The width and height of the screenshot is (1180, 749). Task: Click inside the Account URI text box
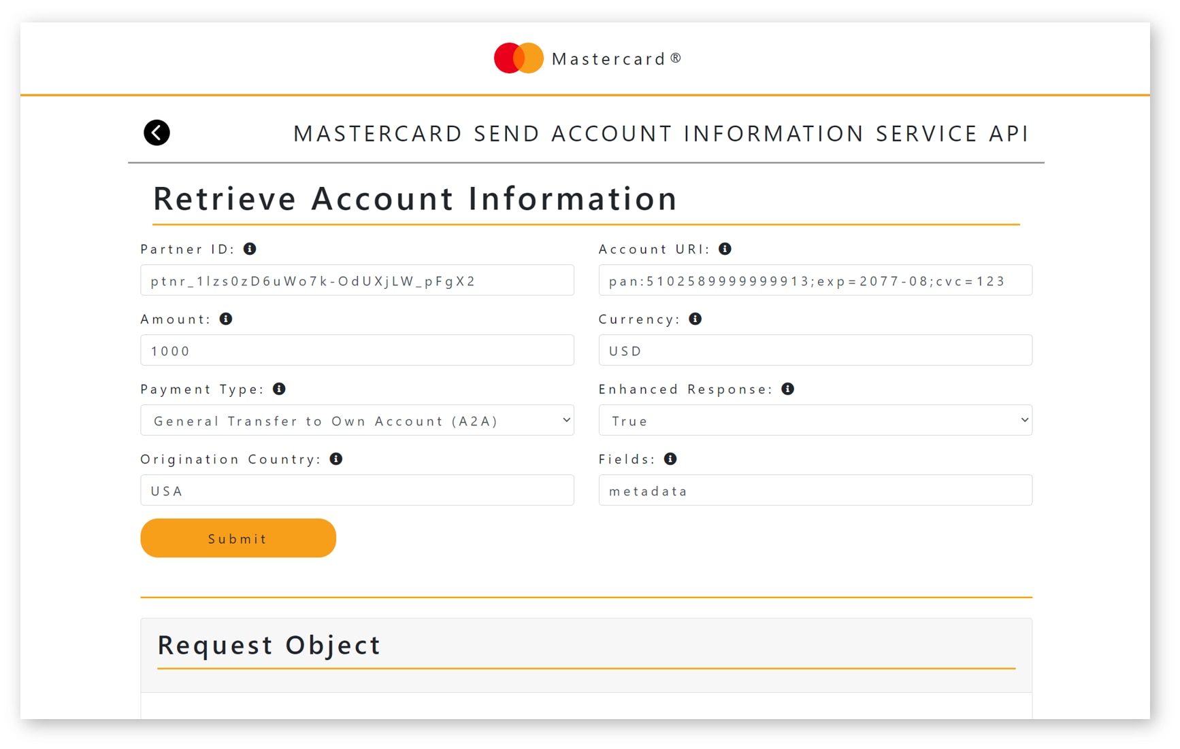(x=815, y=280)
